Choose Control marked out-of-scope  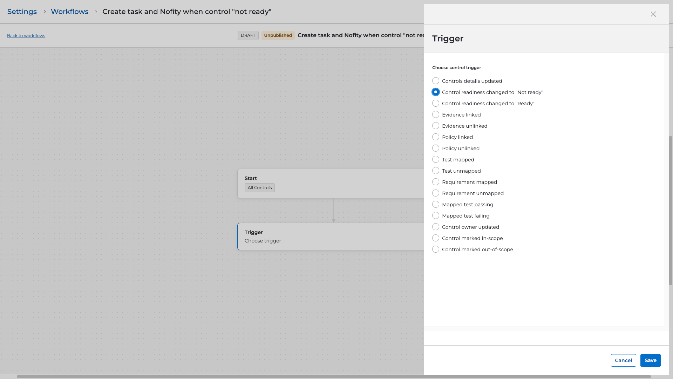(x=436, y=250)
